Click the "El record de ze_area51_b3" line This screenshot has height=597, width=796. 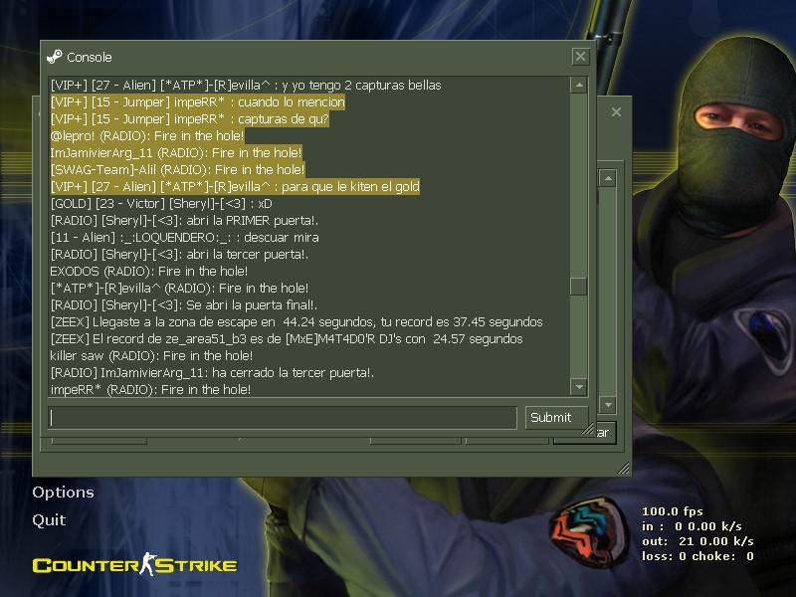coord(287,339)
